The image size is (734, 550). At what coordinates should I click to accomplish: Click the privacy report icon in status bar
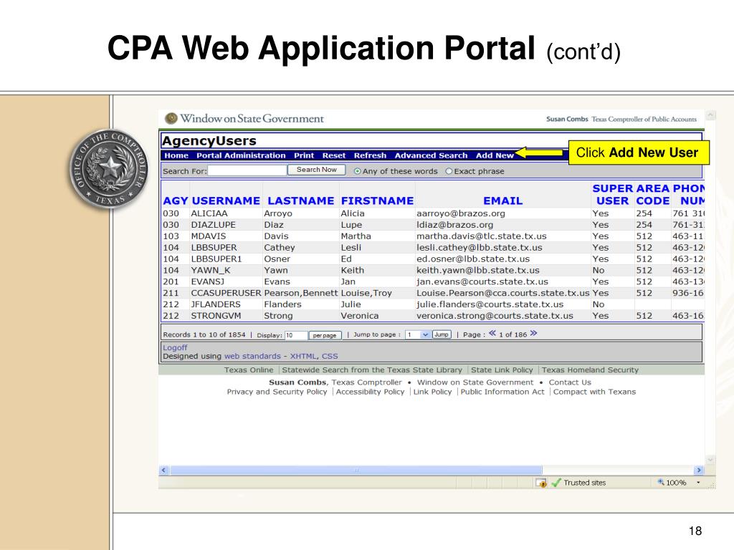click(x=541, y=483)
